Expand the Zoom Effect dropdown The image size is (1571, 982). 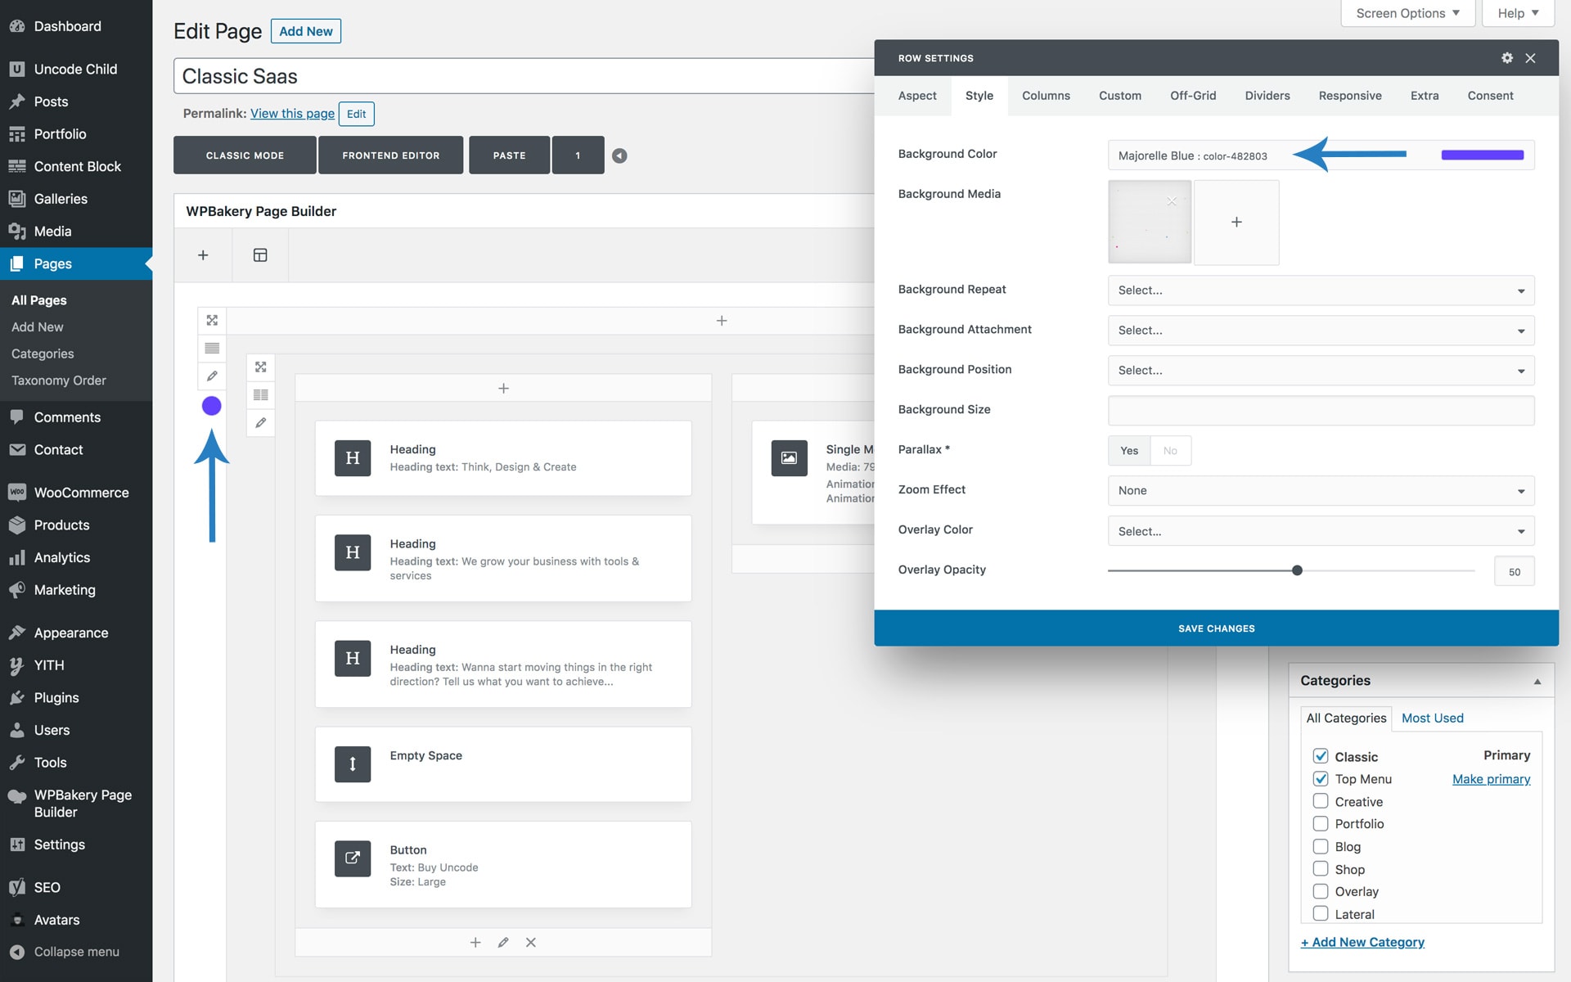pyautogui.click(x=1320, y=491)
